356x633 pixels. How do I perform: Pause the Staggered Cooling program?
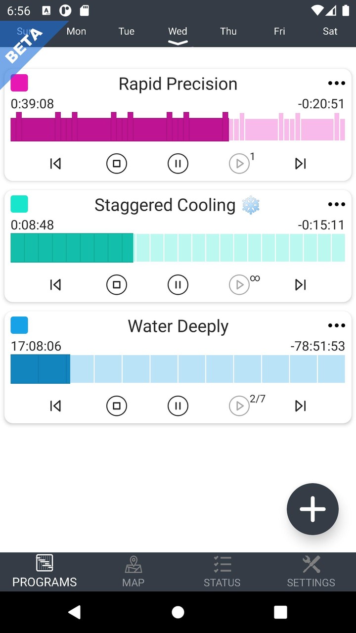coord(178,284)
